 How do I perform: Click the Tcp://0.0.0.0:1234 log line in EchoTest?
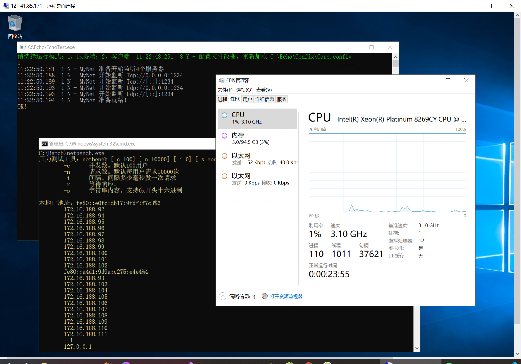point(100,75)
